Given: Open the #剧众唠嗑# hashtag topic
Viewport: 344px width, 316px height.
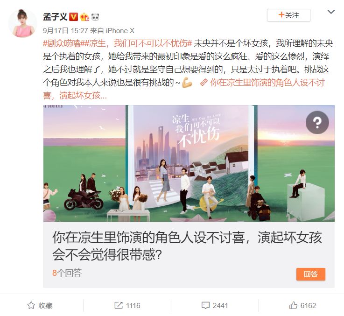Looking at the screenshot, I should (62, 43).
